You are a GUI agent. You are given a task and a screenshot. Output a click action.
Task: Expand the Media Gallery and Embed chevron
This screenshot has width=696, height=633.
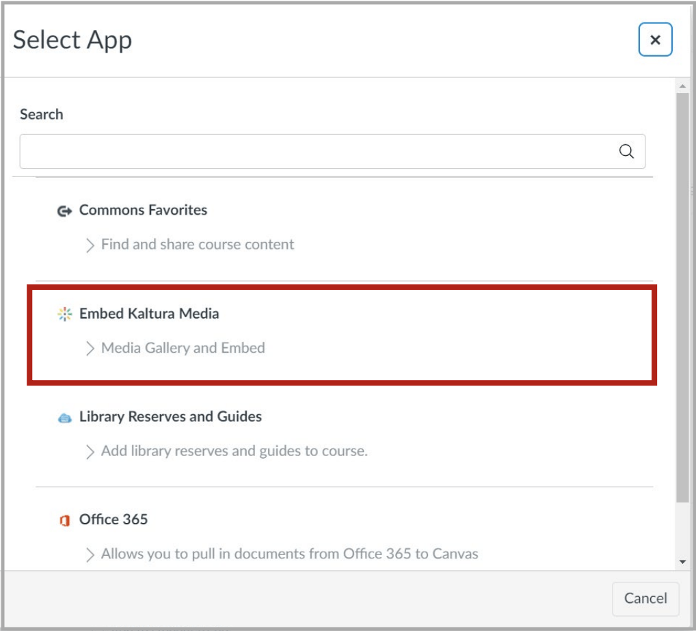tap(90, 348)
